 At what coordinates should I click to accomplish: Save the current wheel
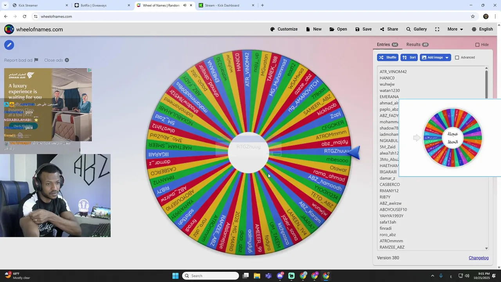[363, 29]
